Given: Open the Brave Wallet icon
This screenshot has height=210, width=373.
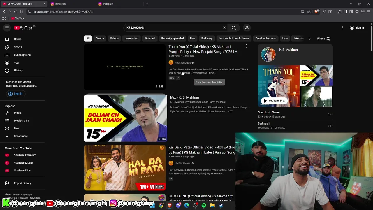Looking at the screenshot, I should [351, 12].
